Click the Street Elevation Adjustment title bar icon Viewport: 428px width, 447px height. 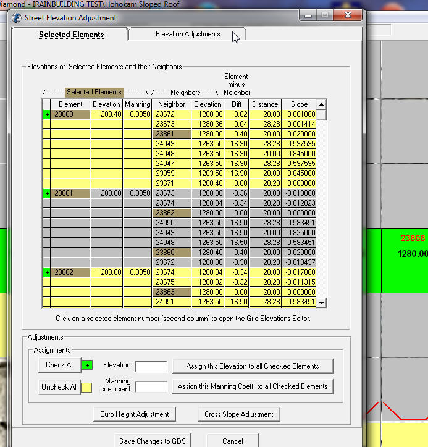(x=17, y=18)
